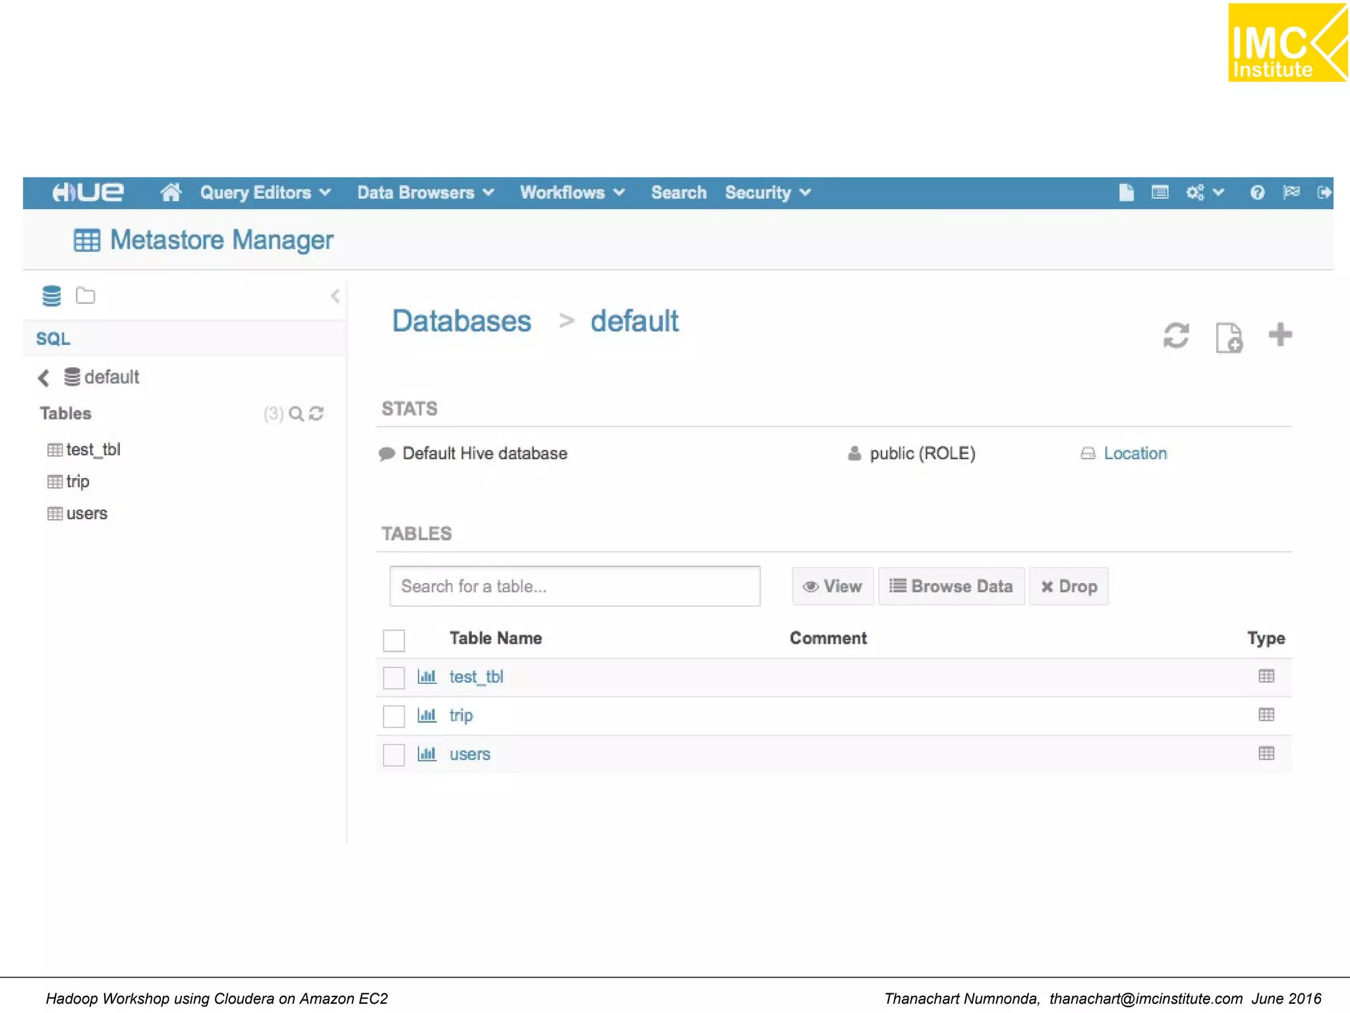Screen dimensions: 1350x1013
Task: Refresh the sidebar Tables list
Action: tap(316, 414)
